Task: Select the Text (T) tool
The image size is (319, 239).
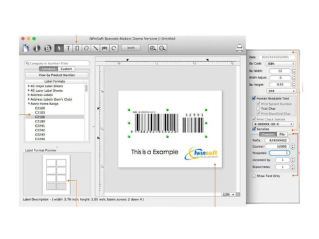Action: [68, 48]
